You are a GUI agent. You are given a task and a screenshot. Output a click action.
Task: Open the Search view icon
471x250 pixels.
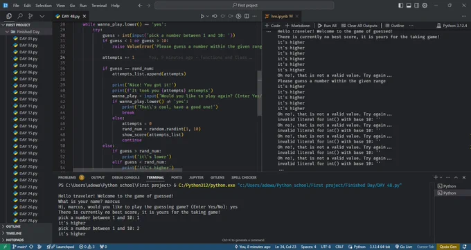20,16
